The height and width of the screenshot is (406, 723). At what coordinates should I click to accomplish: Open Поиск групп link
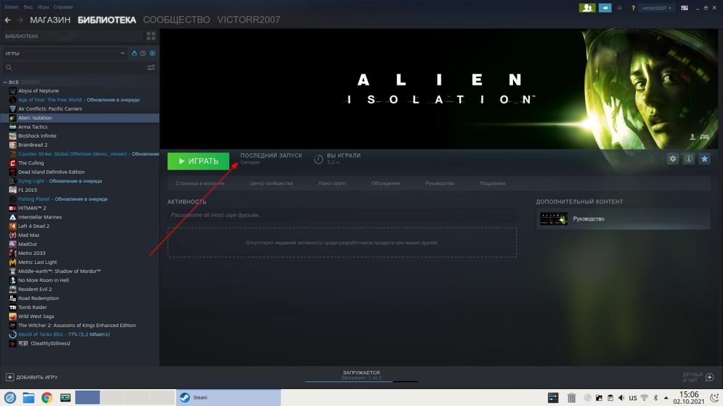[x=332, y=183]
